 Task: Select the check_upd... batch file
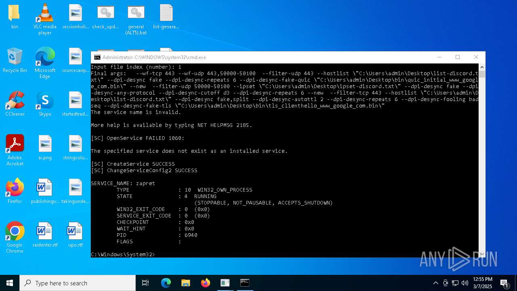[105, 17]
